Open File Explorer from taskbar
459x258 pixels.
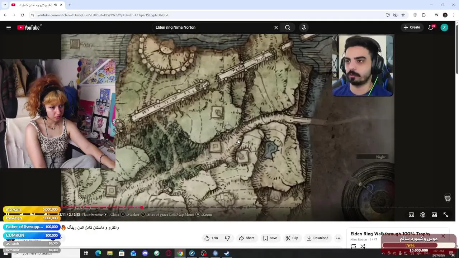[110, 253]
